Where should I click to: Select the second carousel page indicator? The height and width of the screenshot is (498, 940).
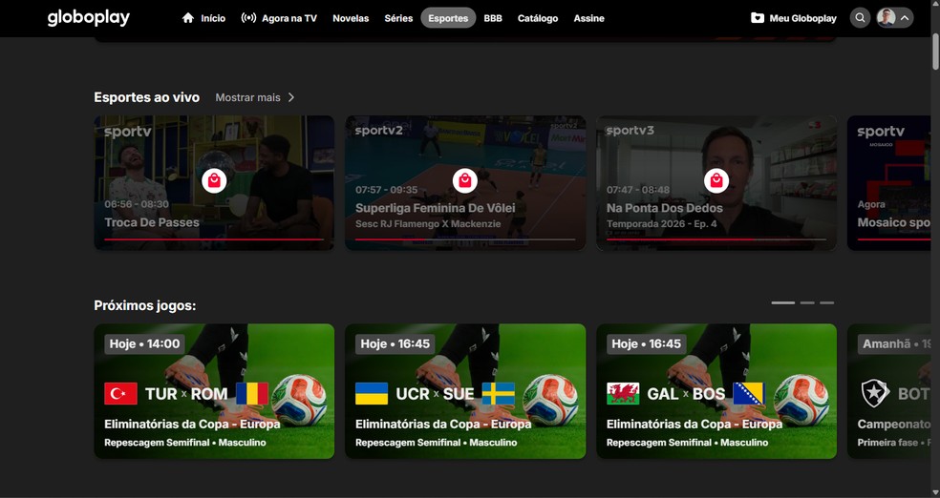(807, 302)
